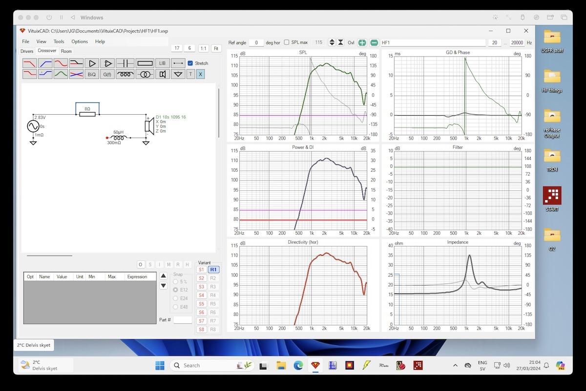Open the rePhase Output desktop folder
586x391 pixels.
pyautogui.click(x=552, y=122)
